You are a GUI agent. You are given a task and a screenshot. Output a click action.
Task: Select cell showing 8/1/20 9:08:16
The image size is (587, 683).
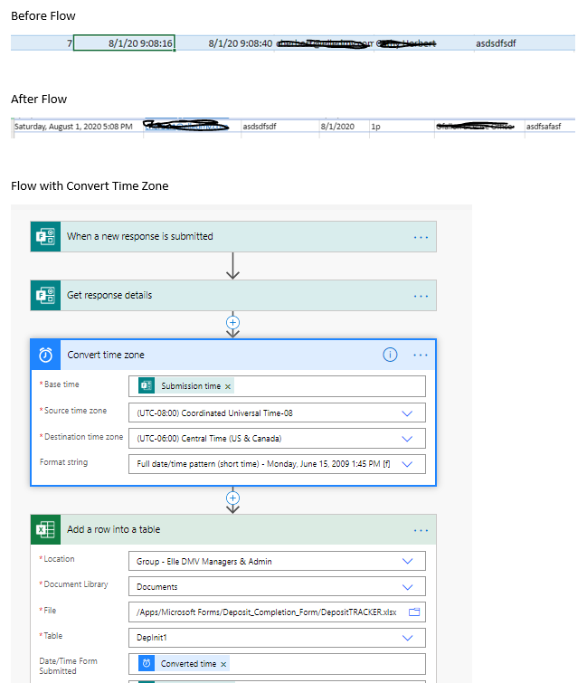(x=124, y=43)
